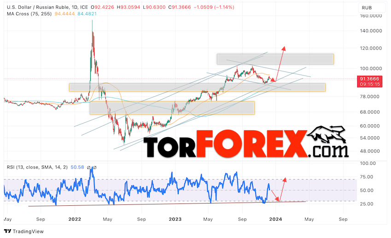Select the low value L90.6300
The height and width of the screenshot is (238, 391).
154,7
